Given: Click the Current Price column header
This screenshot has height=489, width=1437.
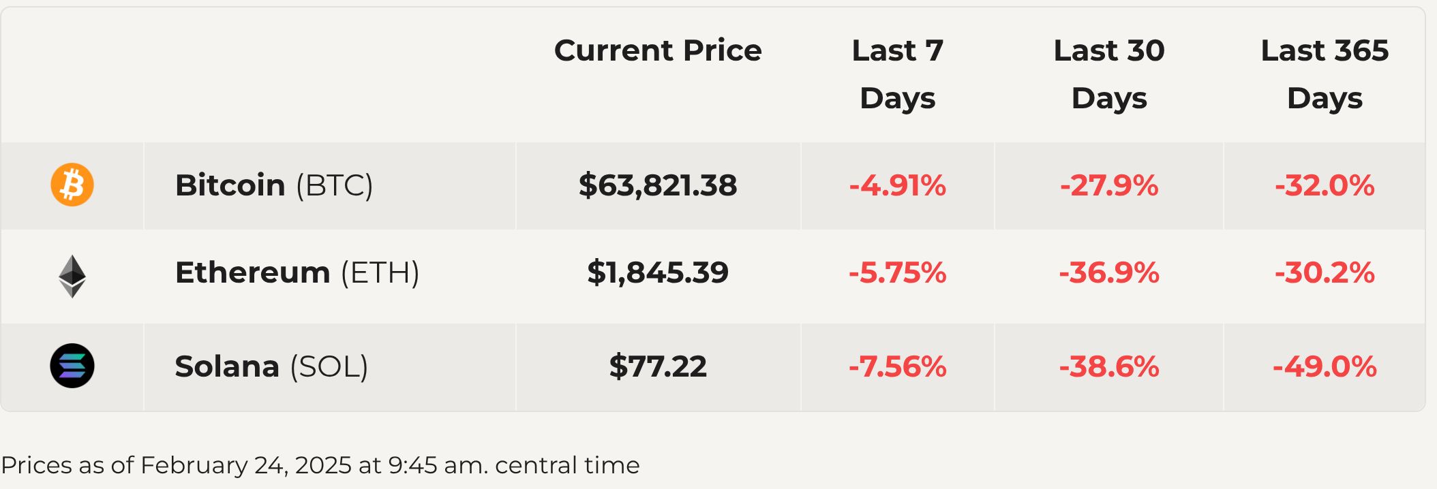Looking at the screenshot, I should pyautogui.click(x=658, y=50).
